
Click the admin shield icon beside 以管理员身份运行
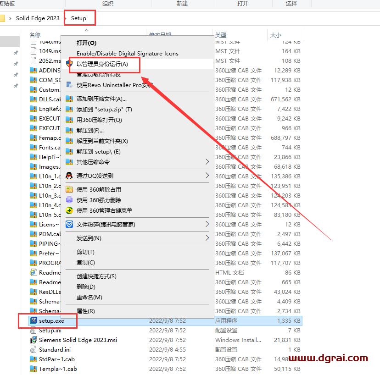pos(69,64)
